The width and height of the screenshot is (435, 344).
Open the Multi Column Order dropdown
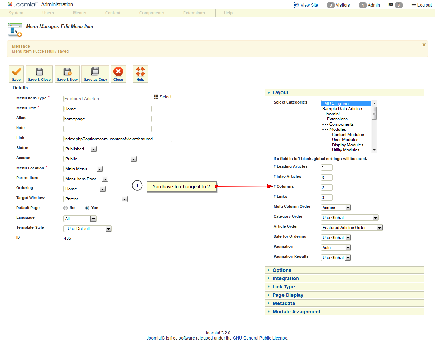(x=336, y=208)
